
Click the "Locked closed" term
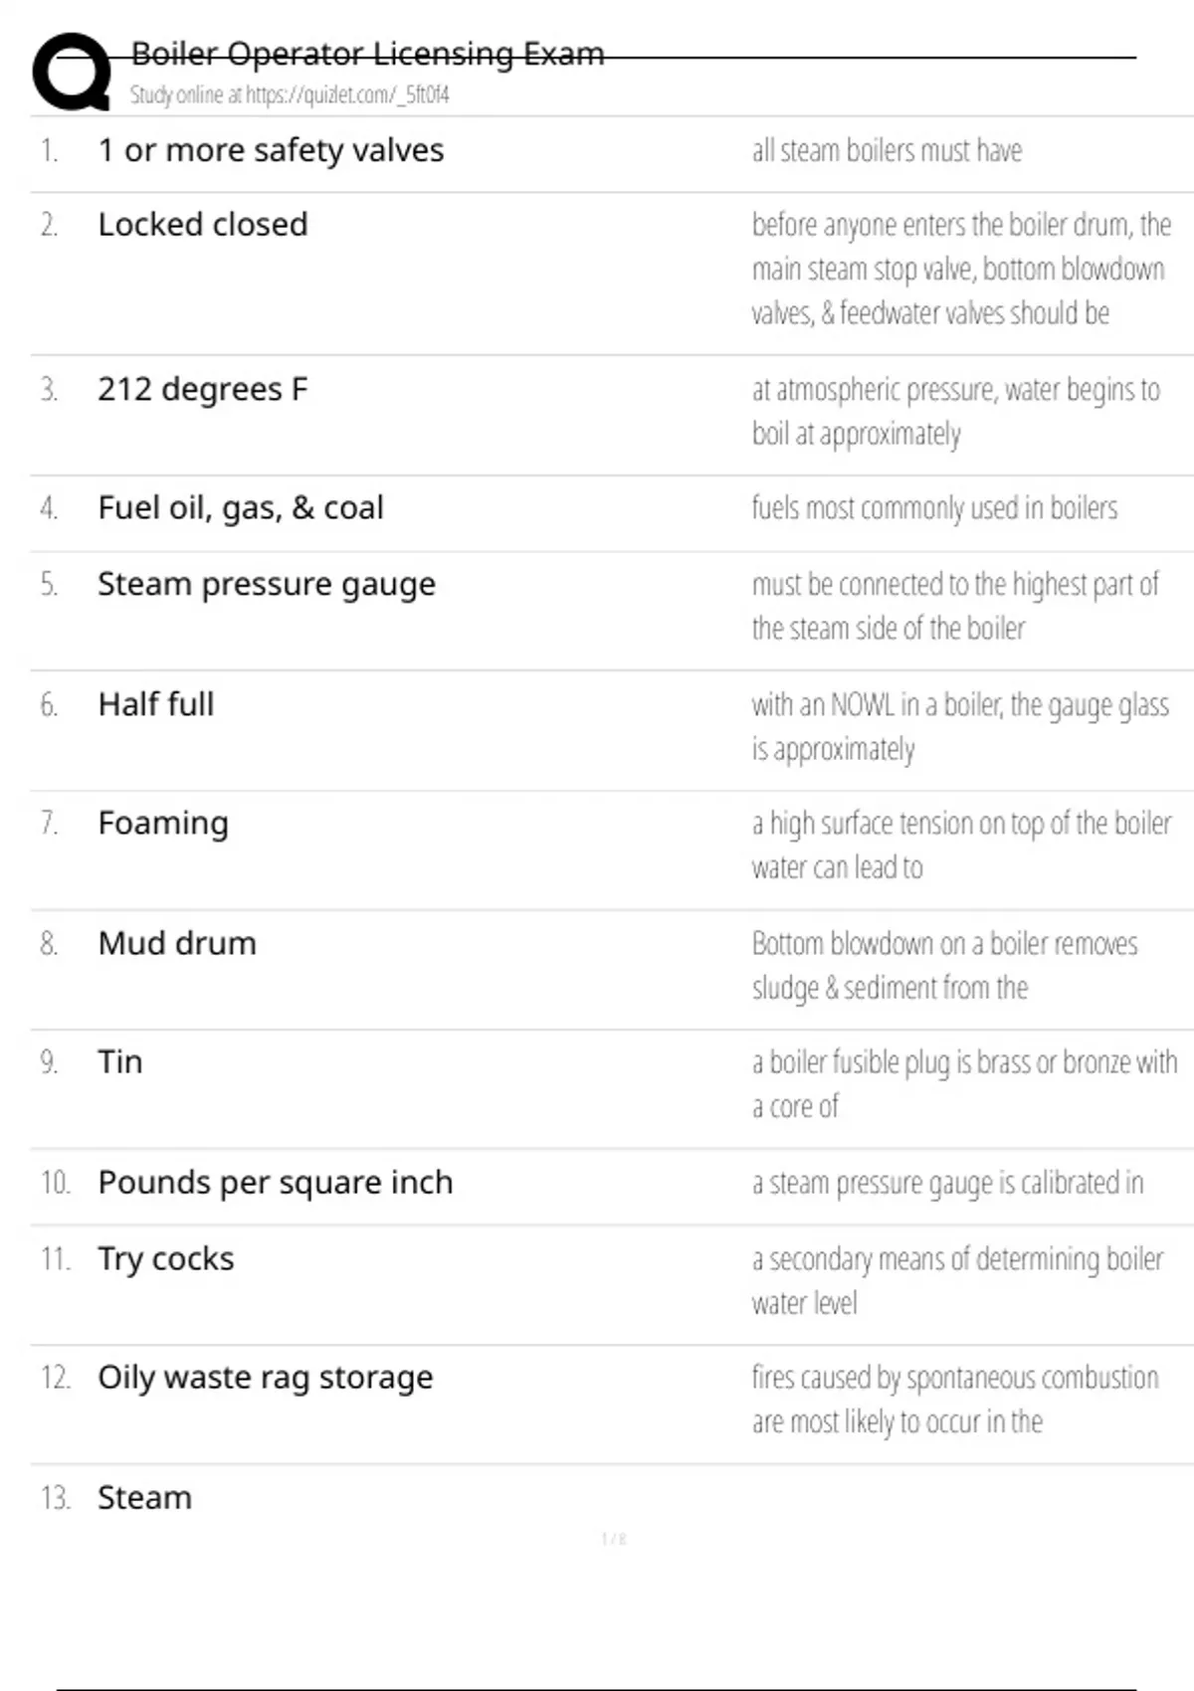click(203, 225)
